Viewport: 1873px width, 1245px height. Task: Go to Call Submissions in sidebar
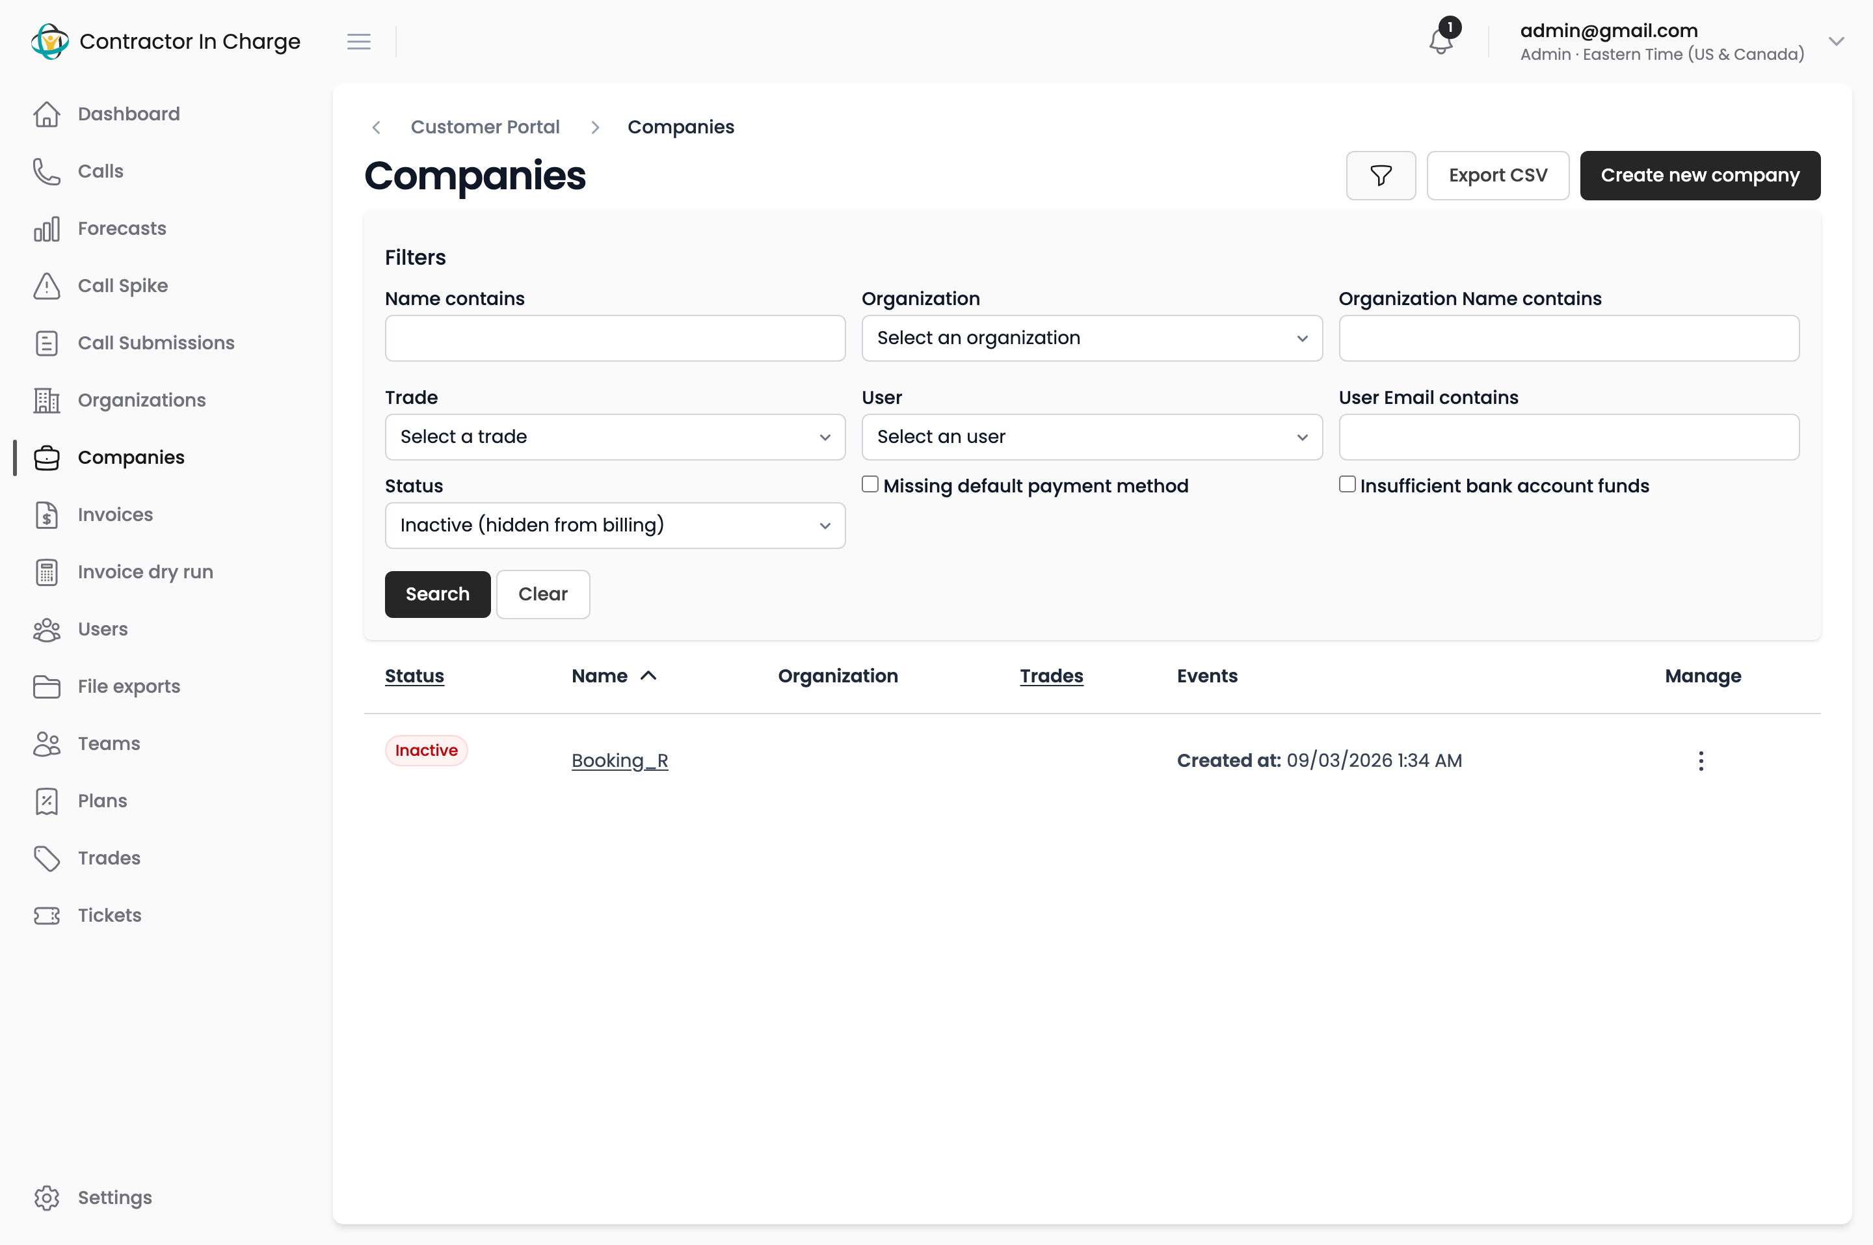pyautogui.click(x=155, y=343)
